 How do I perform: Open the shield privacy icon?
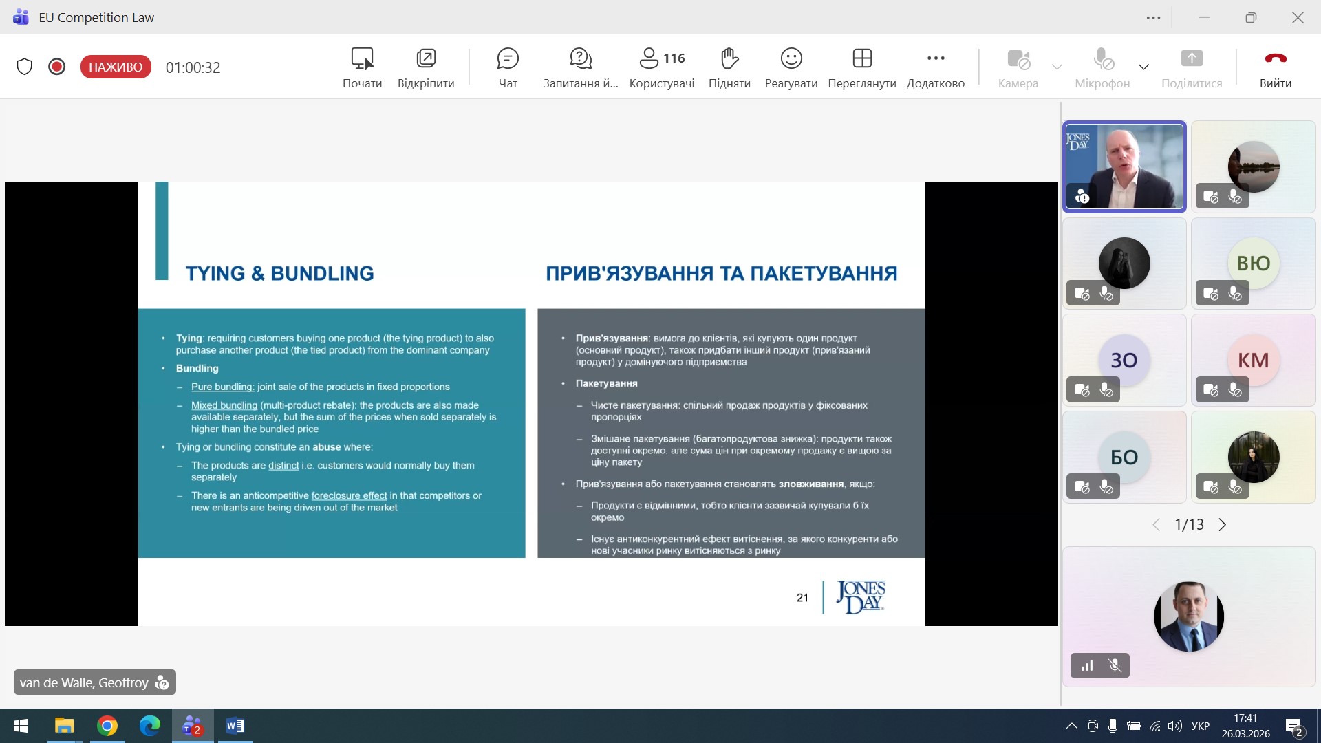(25, 67)
